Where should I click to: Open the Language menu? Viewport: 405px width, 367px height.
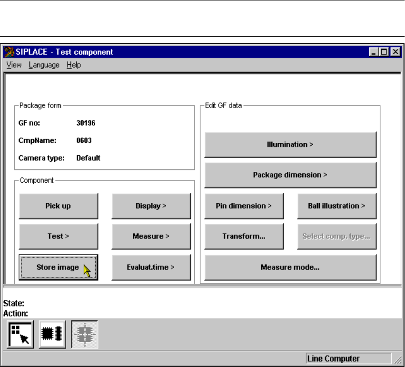[x=44, y=65]
